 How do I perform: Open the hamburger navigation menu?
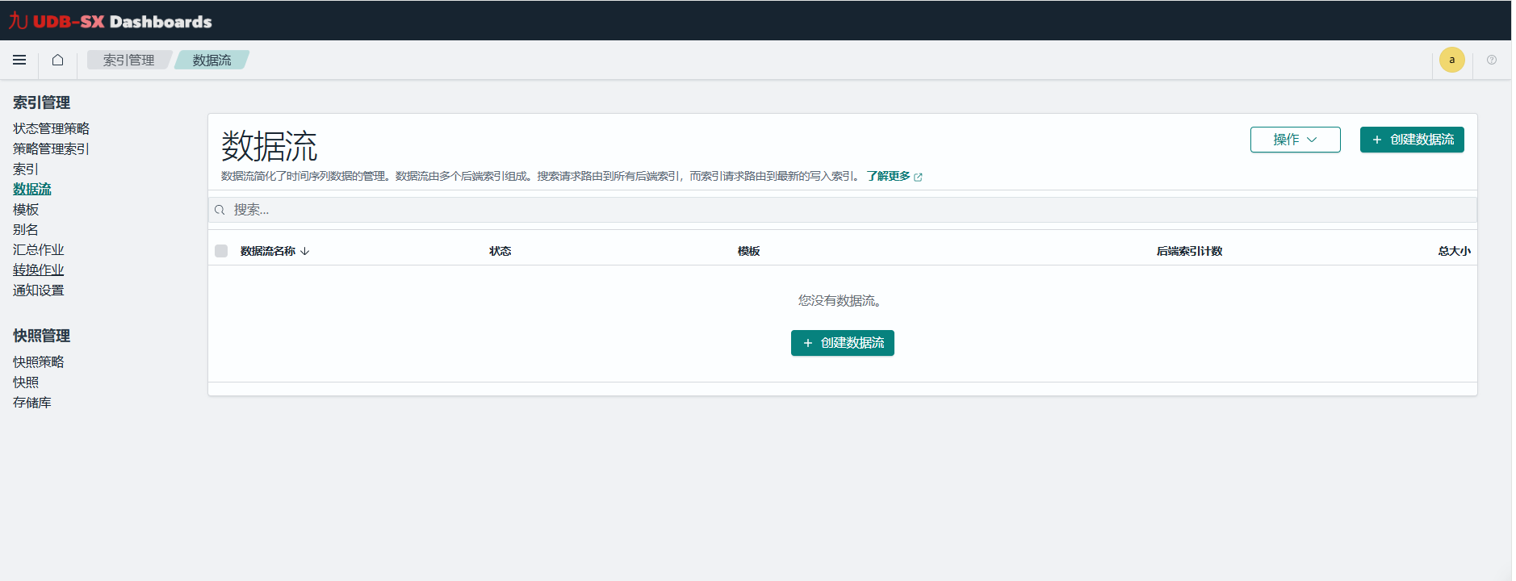tap(19, 60)
